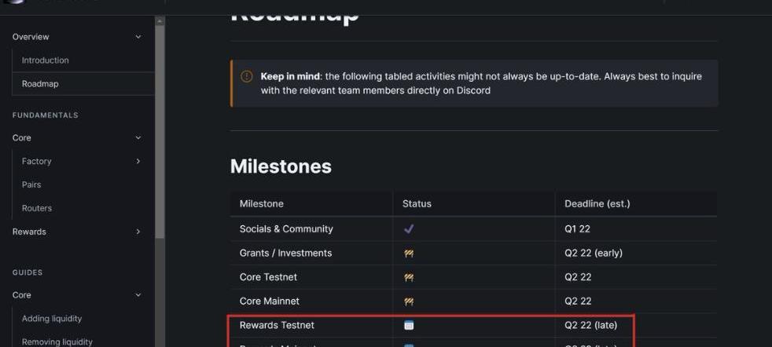
Task: Click the construction status icon for Core Testnet
Action: click(x=409, y=278)
